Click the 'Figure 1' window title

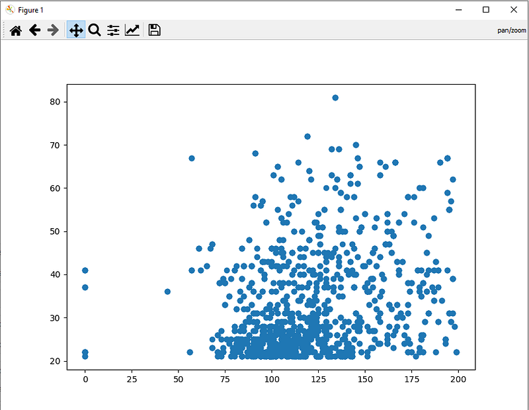tap(30, 10)
